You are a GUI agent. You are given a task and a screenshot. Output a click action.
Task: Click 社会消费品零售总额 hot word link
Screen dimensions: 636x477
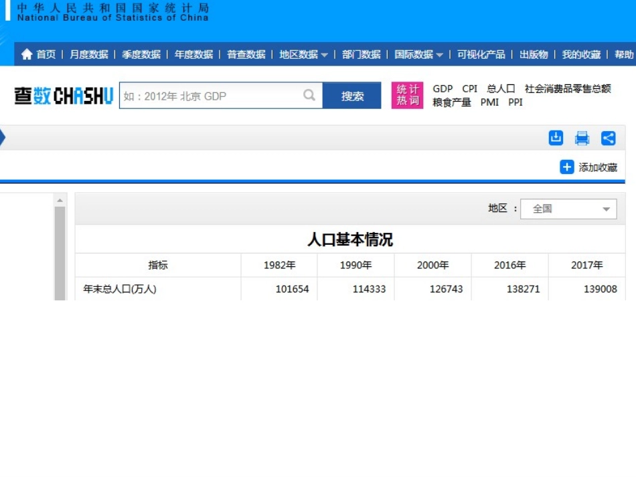pyautogui.click(x=568, y=89)
